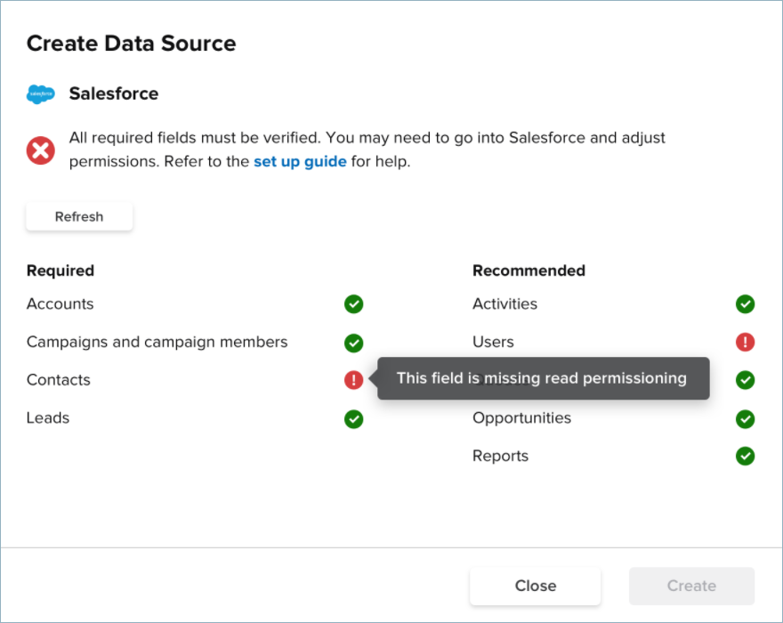The height and width of the screenshot is (623, 783).
Task: Select the Leads row label
Action: click(x=48, y=417)
